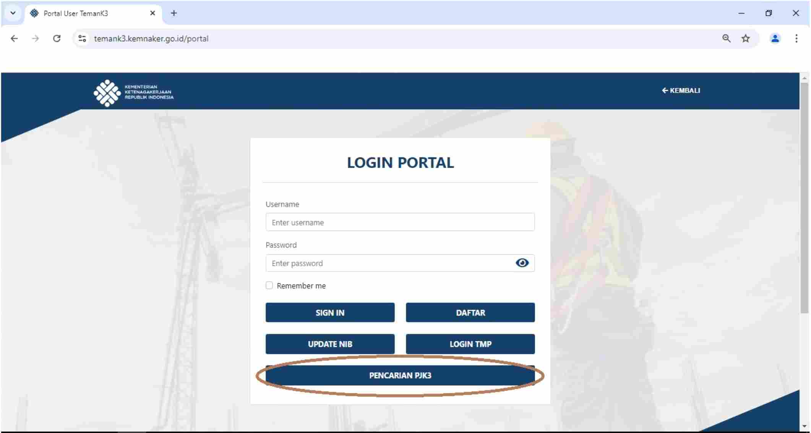Expand the tab search dropdown arrow
Image resolution: width=811 pixels, height=433 pixels.
[x=13, y=13]
